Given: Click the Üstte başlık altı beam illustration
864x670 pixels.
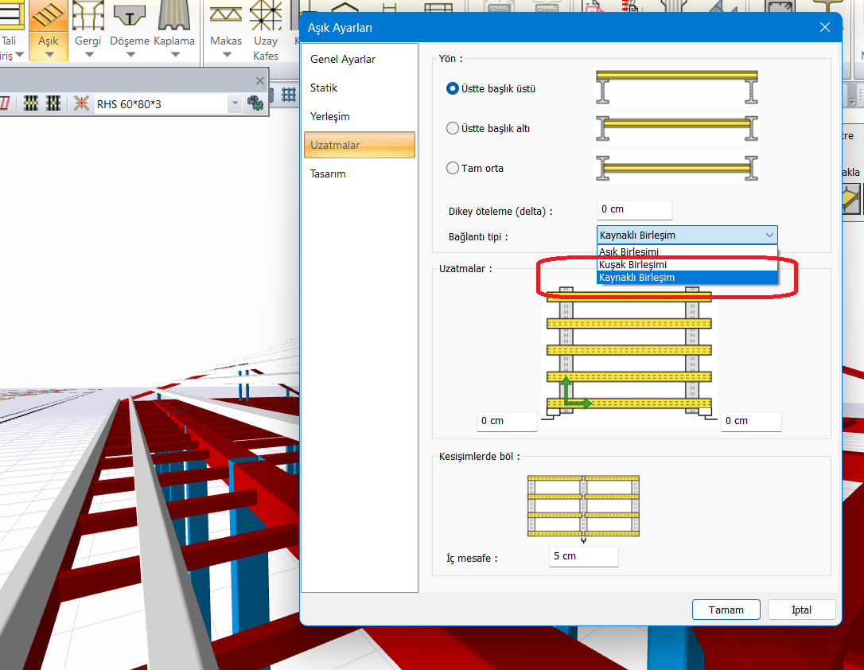Looking at the screenshot, I should pyautogui.click(x=677, y=128).
